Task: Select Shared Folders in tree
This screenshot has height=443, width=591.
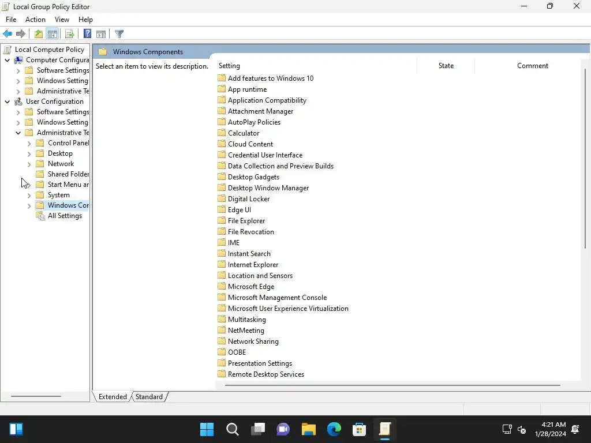Action: click(x=68, y=174)
